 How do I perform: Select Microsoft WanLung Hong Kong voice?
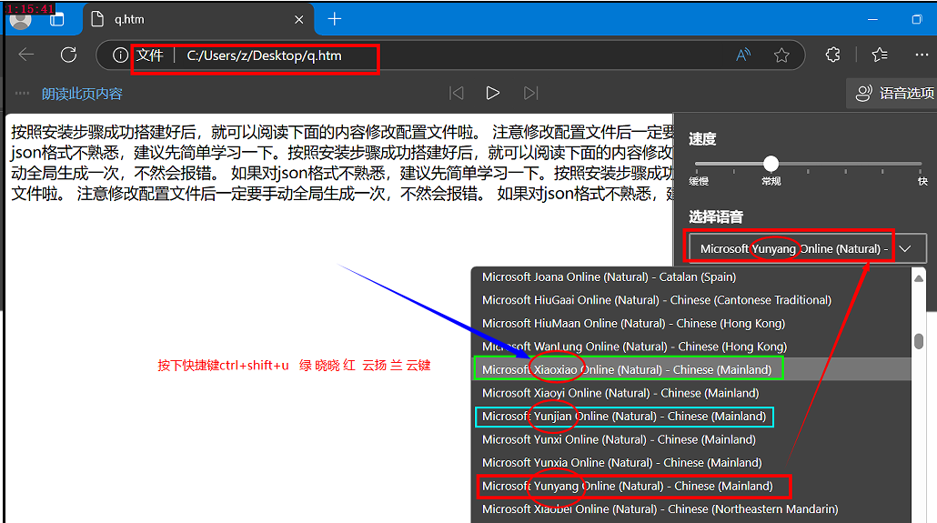[x=690, y=347]
